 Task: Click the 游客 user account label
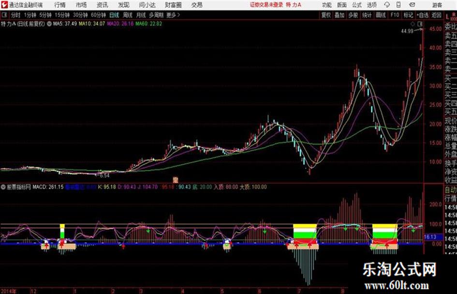437,5
